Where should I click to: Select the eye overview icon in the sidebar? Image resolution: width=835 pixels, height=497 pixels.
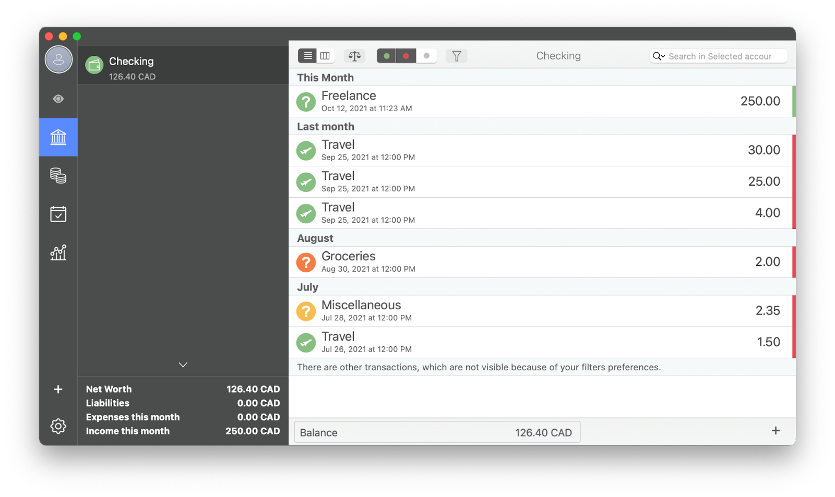[58, 98]
